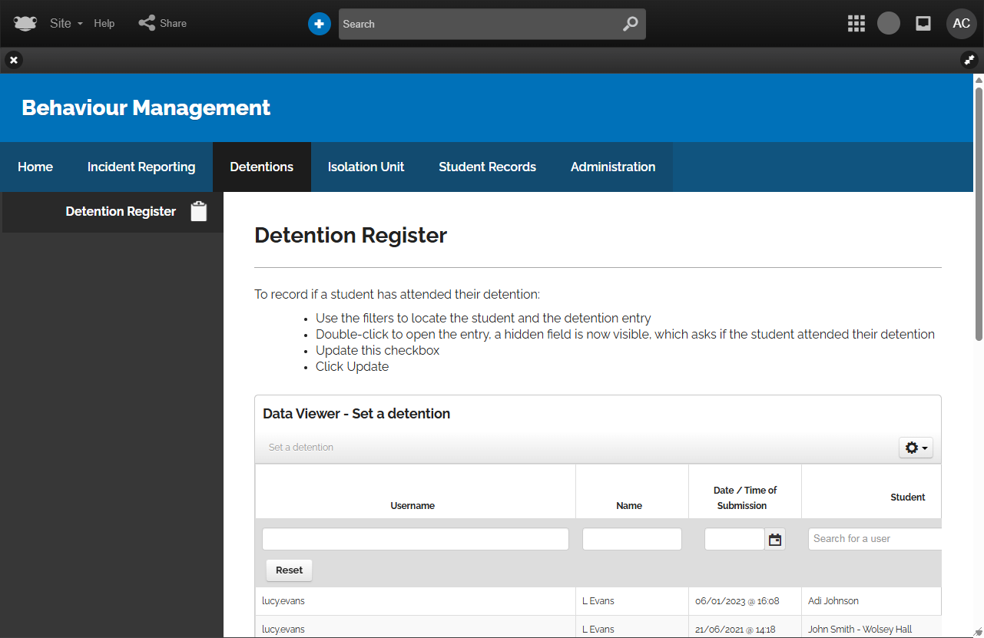The height and width of the screenshot is (638, 984).
Task: Click the Frog logo icon
Action: coord(25,24)
